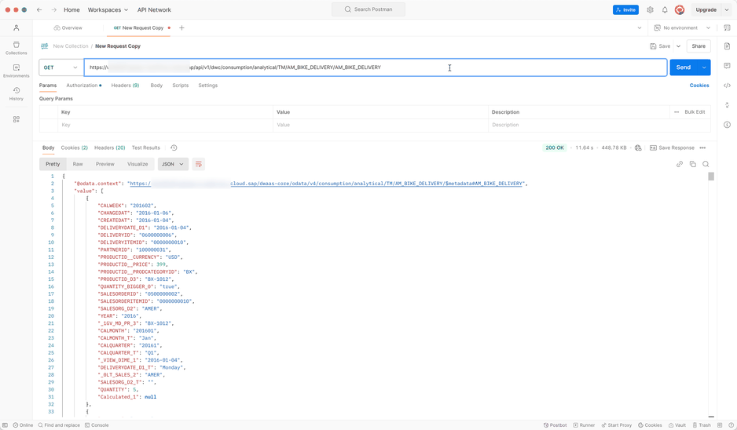Expand the Save options arrow
The image size is (737, 430).
(678, 46)
